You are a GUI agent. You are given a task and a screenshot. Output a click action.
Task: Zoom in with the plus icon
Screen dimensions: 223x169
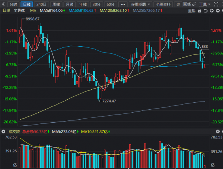pos(213,11)
